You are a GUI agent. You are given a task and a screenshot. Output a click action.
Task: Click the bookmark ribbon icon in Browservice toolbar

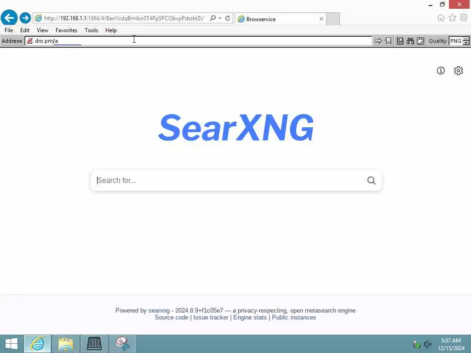(x=388, y=41)
